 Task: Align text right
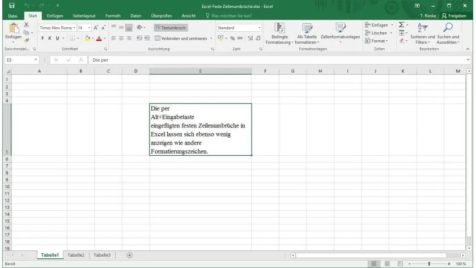coord(129,38)
